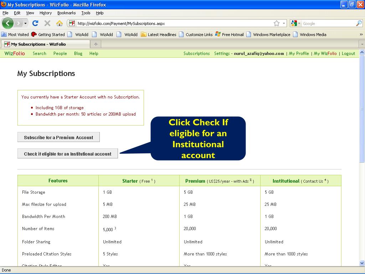Click the WizFolio site favicon in address bar

point(72,23)
